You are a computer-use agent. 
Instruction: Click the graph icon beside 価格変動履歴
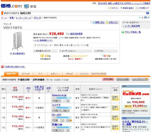tap(68, 34)
